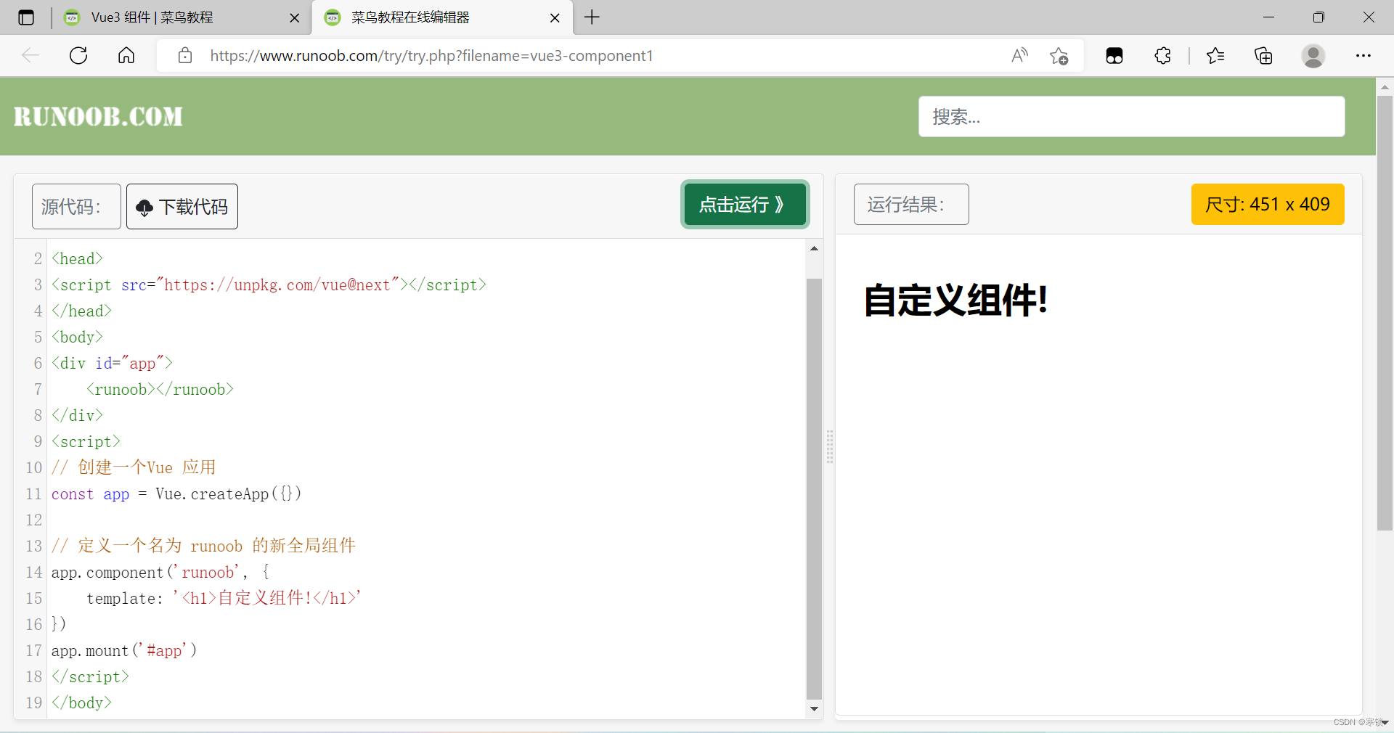Click the page scrollbar up arrow
Screen dimensions: 1394x733
click(1385, 86)
